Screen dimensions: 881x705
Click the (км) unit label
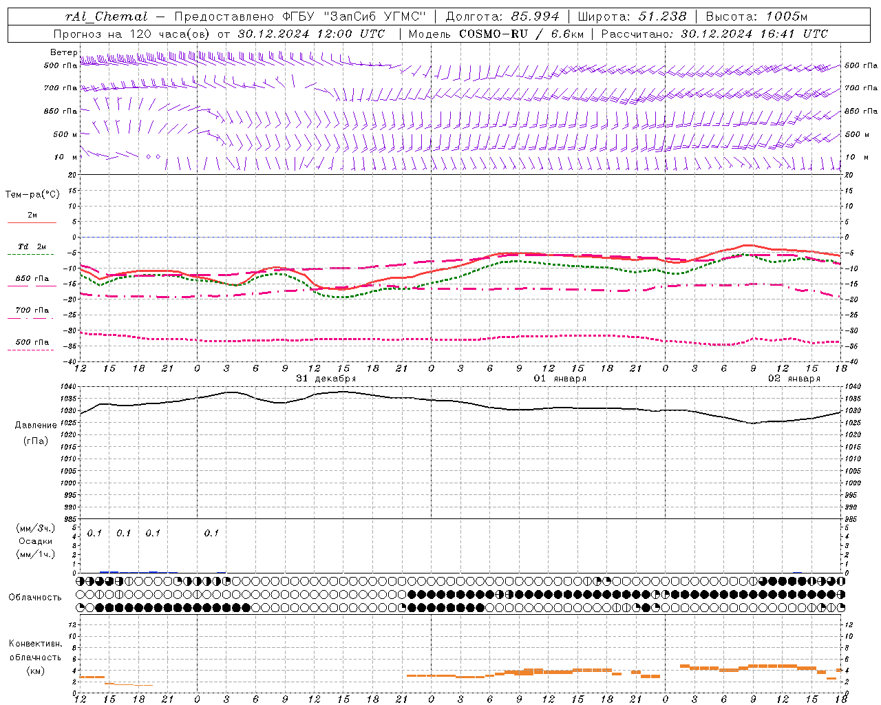35,671
